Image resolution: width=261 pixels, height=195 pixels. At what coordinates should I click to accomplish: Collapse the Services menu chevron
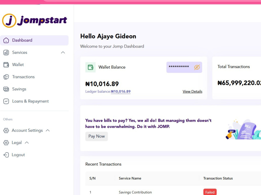click(x=63, y=53)
